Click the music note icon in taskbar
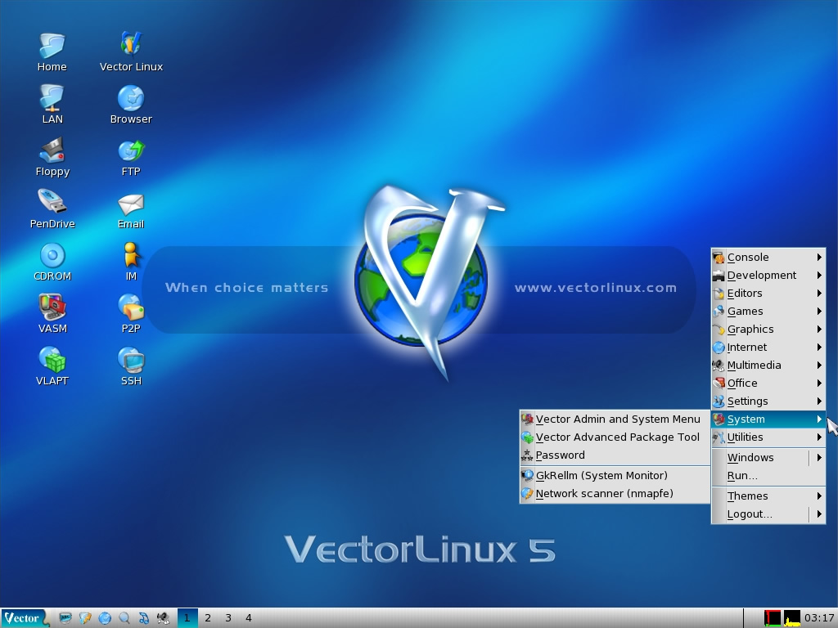This screenshot has height=628, width=838. [x=144, y=618]
